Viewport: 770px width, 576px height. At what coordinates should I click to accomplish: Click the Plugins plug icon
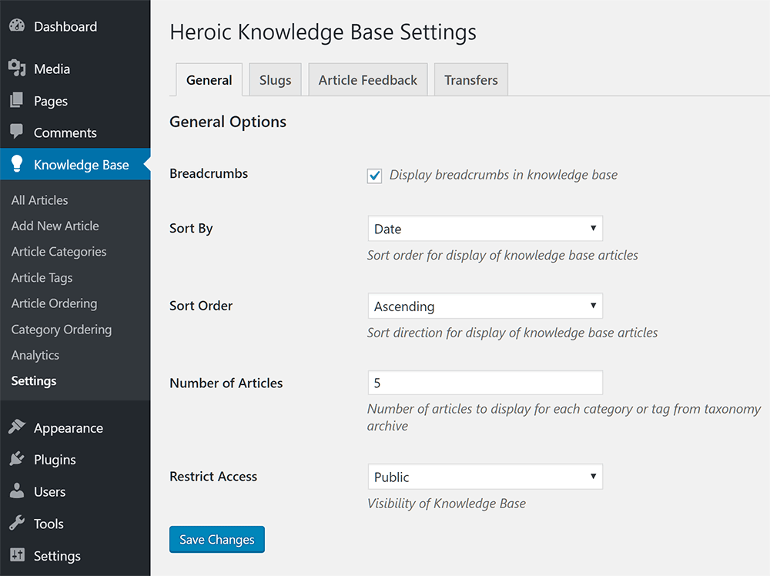tap(17, 460)
